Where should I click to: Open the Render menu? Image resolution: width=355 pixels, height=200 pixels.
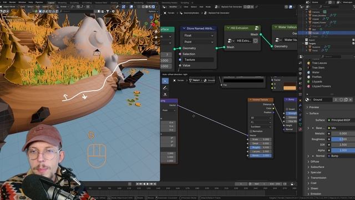(12, 2)
